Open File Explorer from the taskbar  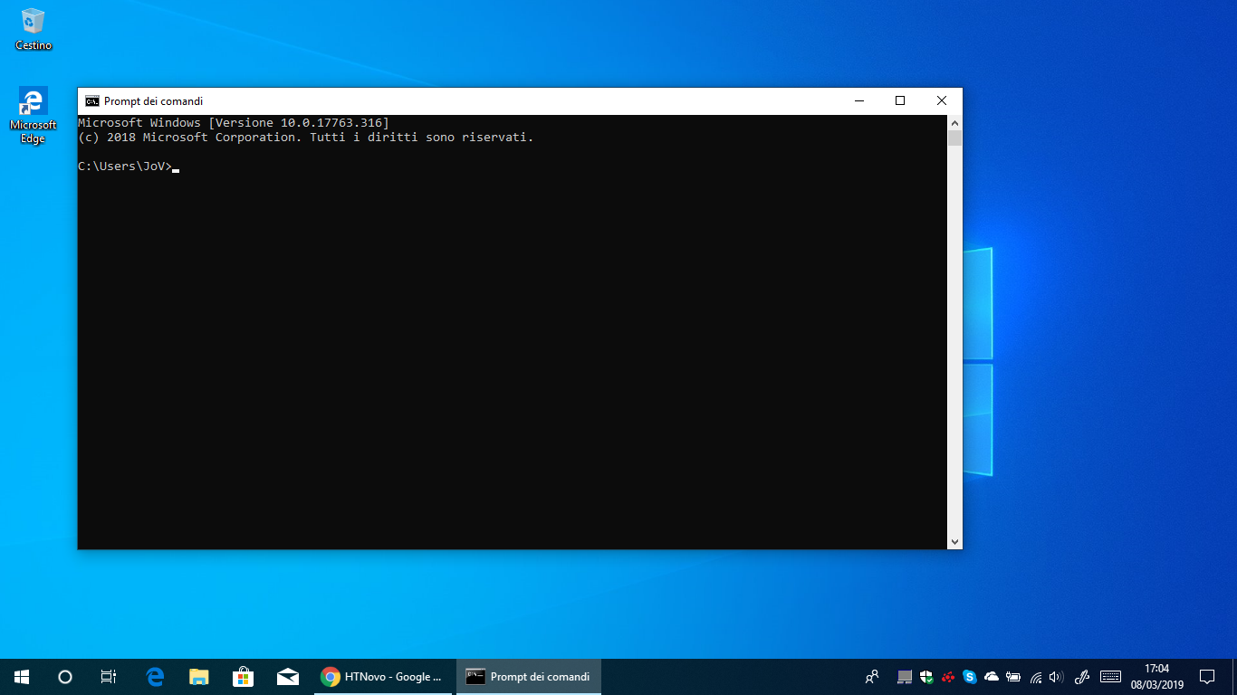199,677
